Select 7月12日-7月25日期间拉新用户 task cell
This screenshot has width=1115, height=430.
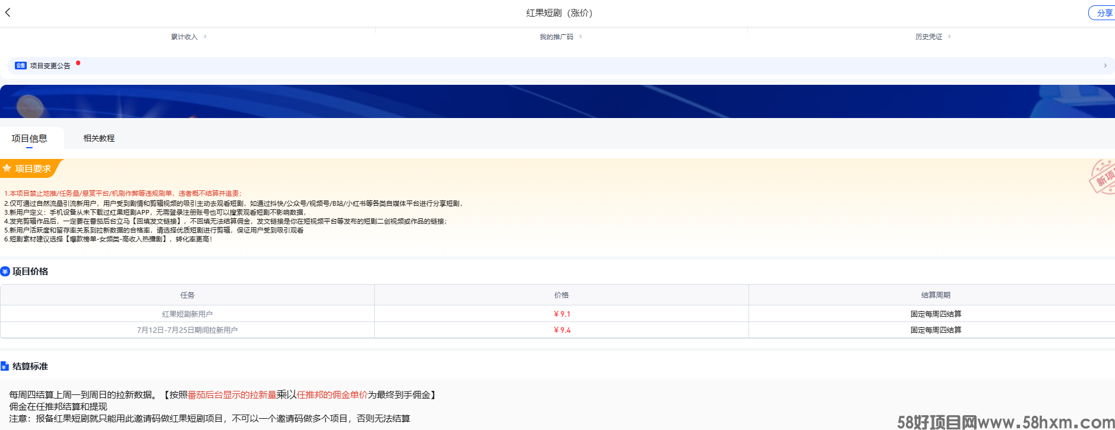point(187,330)
